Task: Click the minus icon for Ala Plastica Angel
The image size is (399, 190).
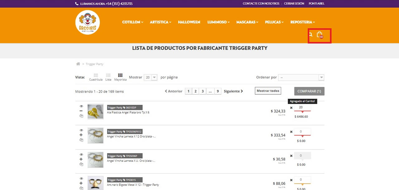Action: coord(81,111)
